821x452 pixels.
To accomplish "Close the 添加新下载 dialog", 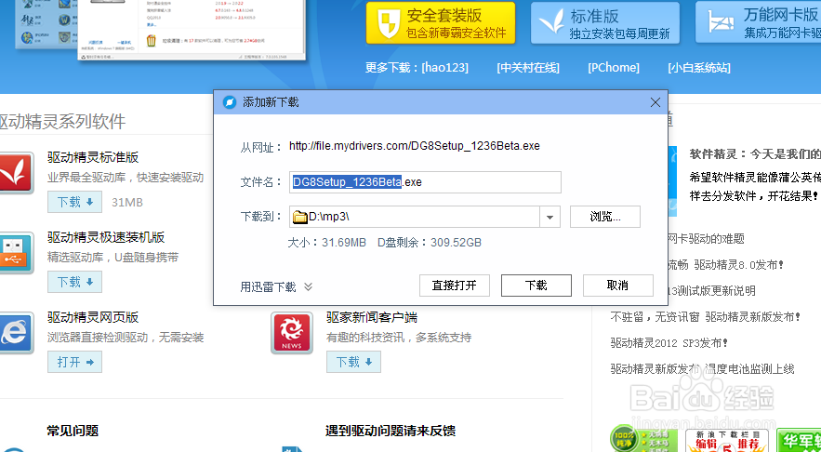I will coord(655,102).
